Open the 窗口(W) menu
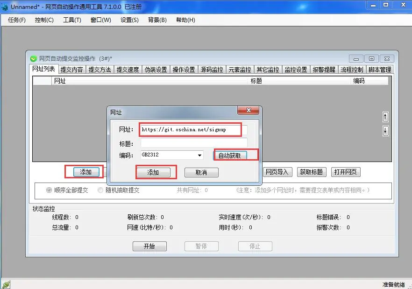The height and width of the screenshot is (289, 412). (100, 20)
